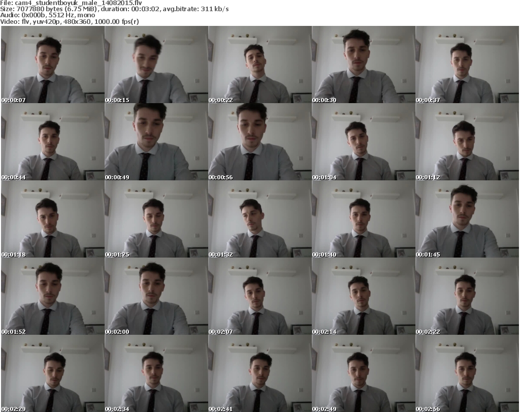Select the thumbnail stamped 00:00:07
The image size is (520, 412).
point(53,65)
